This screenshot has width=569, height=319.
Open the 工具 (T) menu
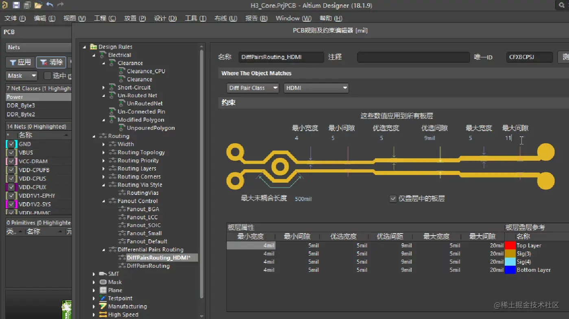(x=196, y=18)
